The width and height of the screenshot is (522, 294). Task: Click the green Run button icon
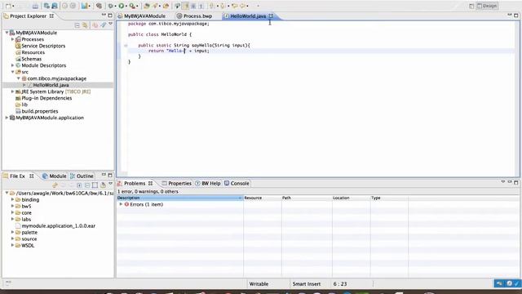click(x=122, y=6)
